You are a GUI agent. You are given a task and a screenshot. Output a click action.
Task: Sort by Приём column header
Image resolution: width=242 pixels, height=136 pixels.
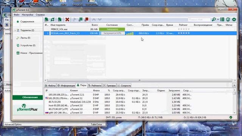[145, 25]
